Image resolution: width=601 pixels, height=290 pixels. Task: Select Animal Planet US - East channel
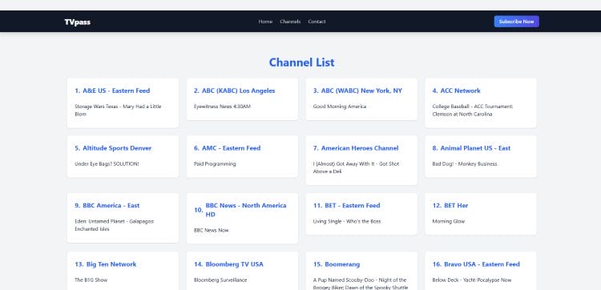[475, 148]
